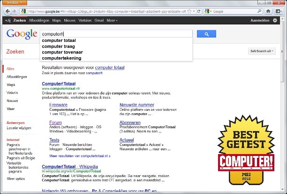Choose suggestion 'computertekening'
The image size is (287, 194).
pyautogui.click(x=61, y=58)
